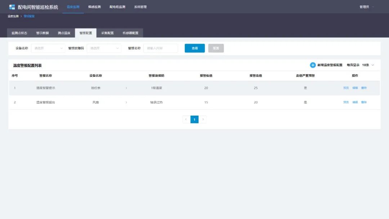Click the 重置 reset button
The width and height of the screenshot is (389, 219).
tap(216, 48)
